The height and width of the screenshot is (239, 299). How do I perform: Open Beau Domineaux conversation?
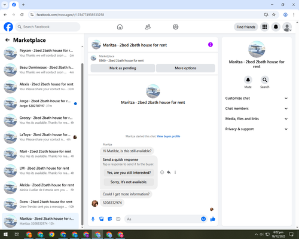40,70
